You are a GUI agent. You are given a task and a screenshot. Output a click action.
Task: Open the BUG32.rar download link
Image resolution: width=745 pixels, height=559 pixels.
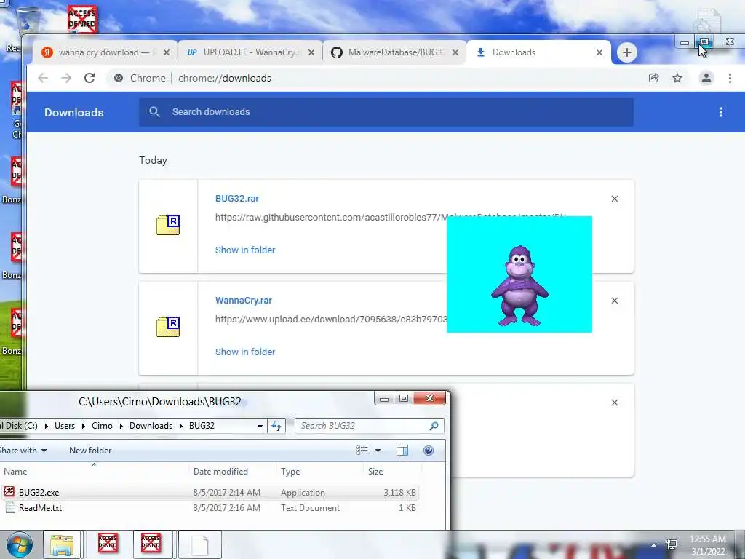click(236, 199)
